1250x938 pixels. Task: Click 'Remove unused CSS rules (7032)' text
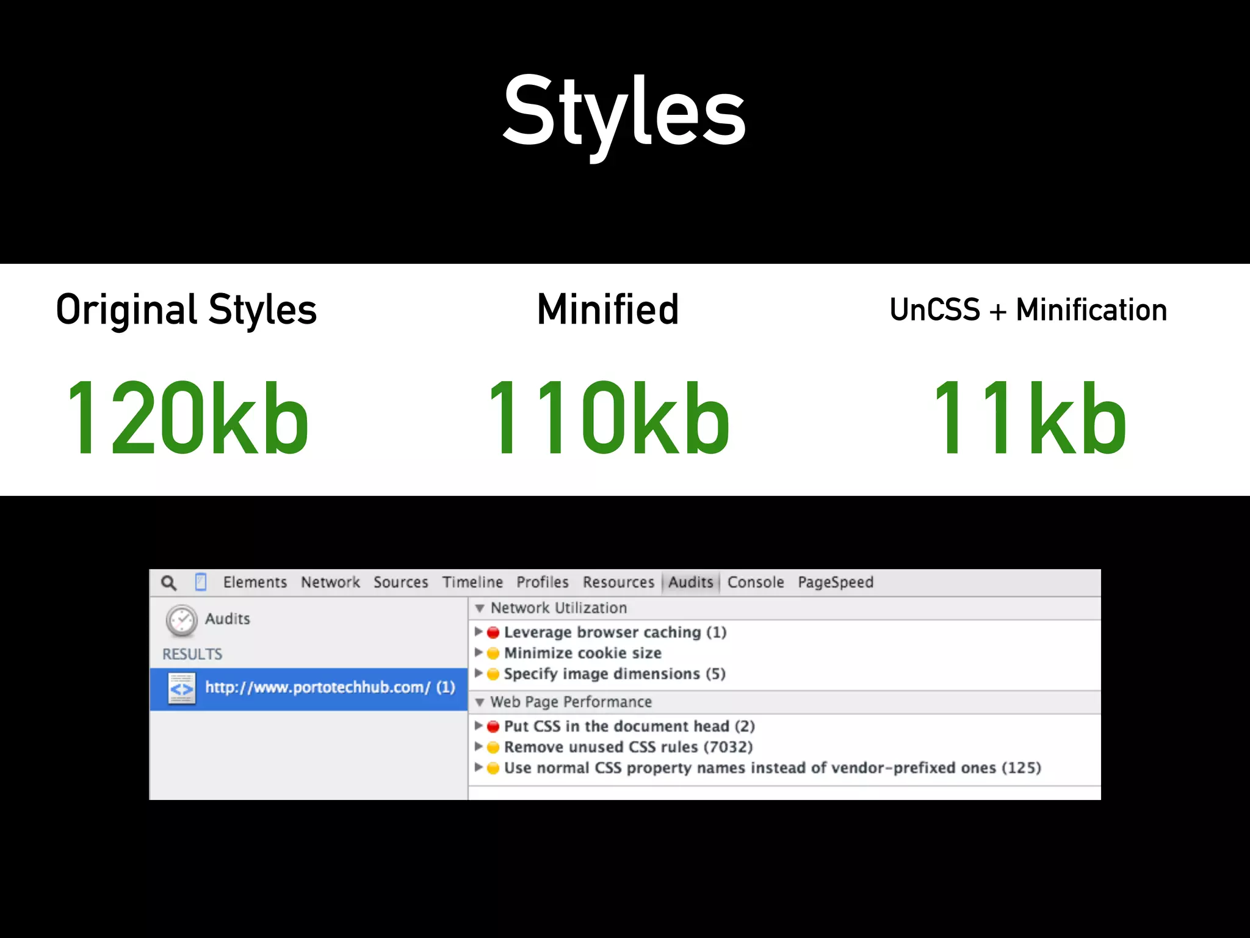click(629, 747)
